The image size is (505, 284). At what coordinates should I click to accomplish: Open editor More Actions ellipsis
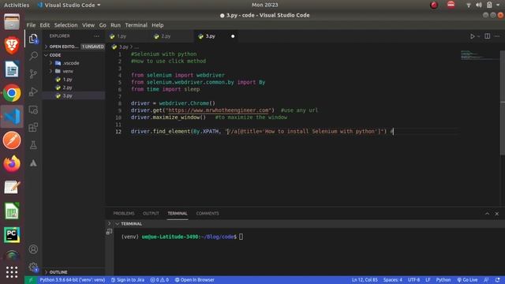(x=497, y=36)
